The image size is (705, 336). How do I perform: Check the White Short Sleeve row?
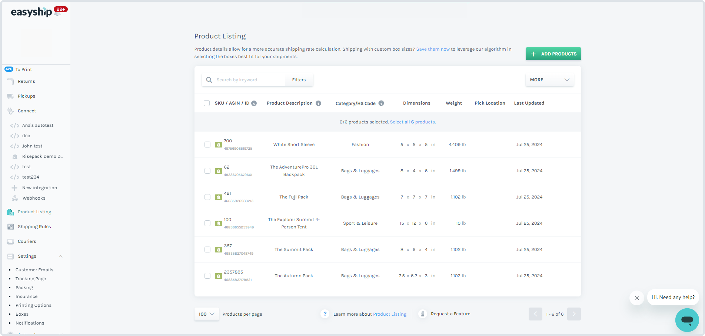207,145
